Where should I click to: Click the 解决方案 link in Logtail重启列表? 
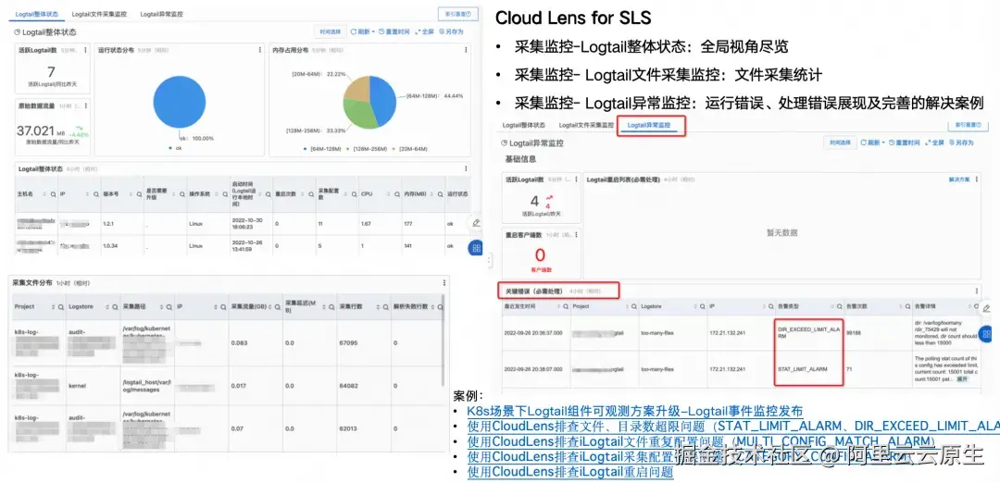click(x=958, y=180)
